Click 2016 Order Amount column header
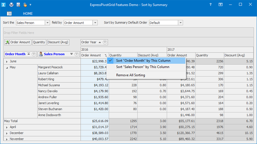This screenshot has width=257, height=144. (95, 55)
